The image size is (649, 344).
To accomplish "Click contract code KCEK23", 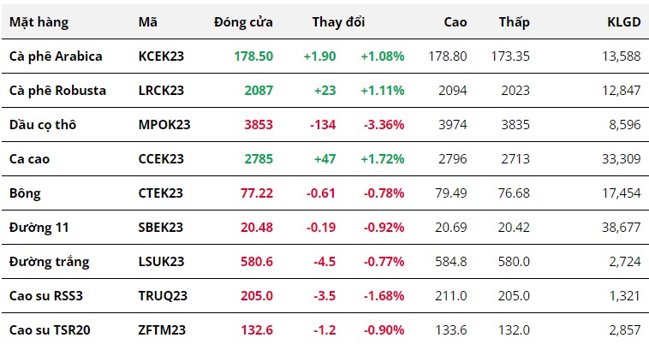I will 161,56.
